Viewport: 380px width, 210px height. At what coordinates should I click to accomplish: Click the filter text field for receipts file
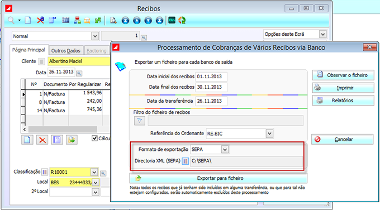(225, 121)
